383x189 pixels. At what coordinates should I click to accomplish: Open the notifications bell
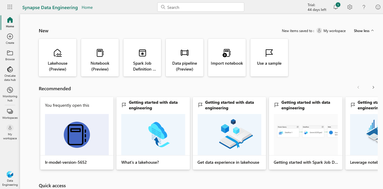pos(336,7)
